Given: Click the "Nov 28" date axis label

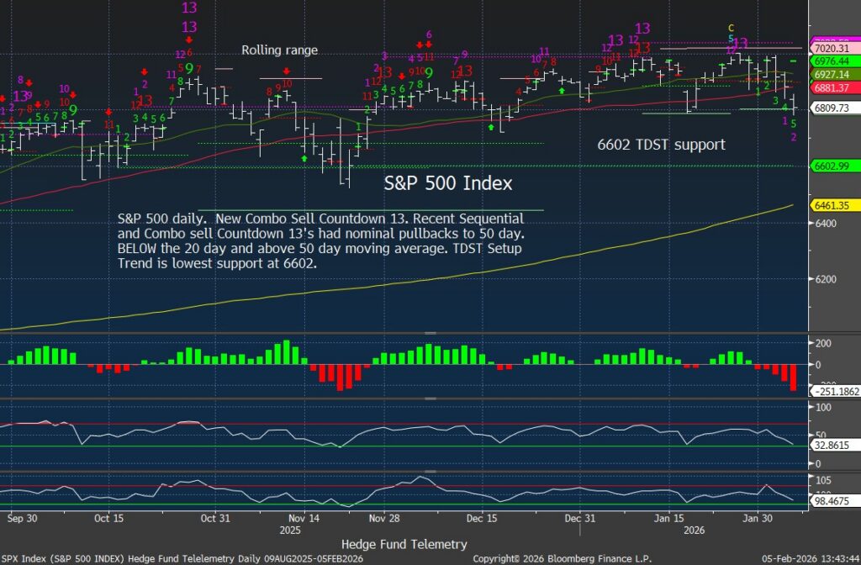Looking at the screenshot, I should 383,519.
